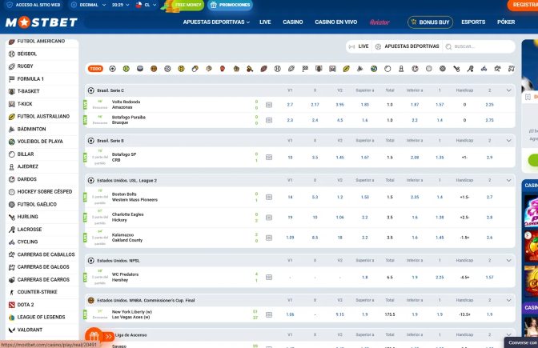Open the CL country language dropdown
Screen dimensions: 538x348
(x=147, y=5)
